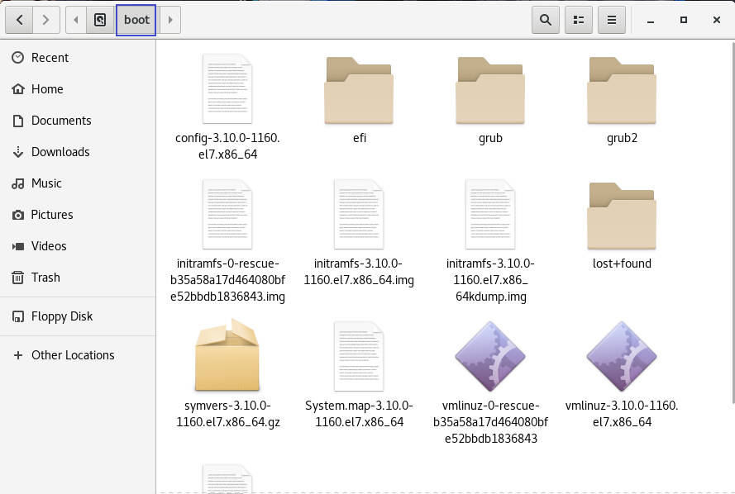The image size is (735, 494).
Task: Click the label text efi
Action: pos(360,138)
